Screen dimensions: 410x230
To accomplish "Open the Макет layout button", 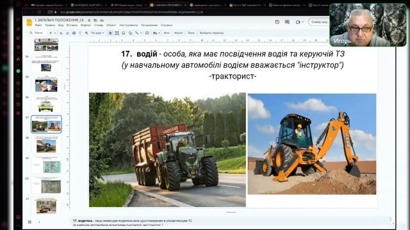I will pos(178,33).
